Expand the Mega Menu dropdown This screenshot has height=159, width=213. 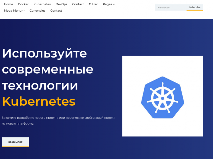tap(14, 11)
